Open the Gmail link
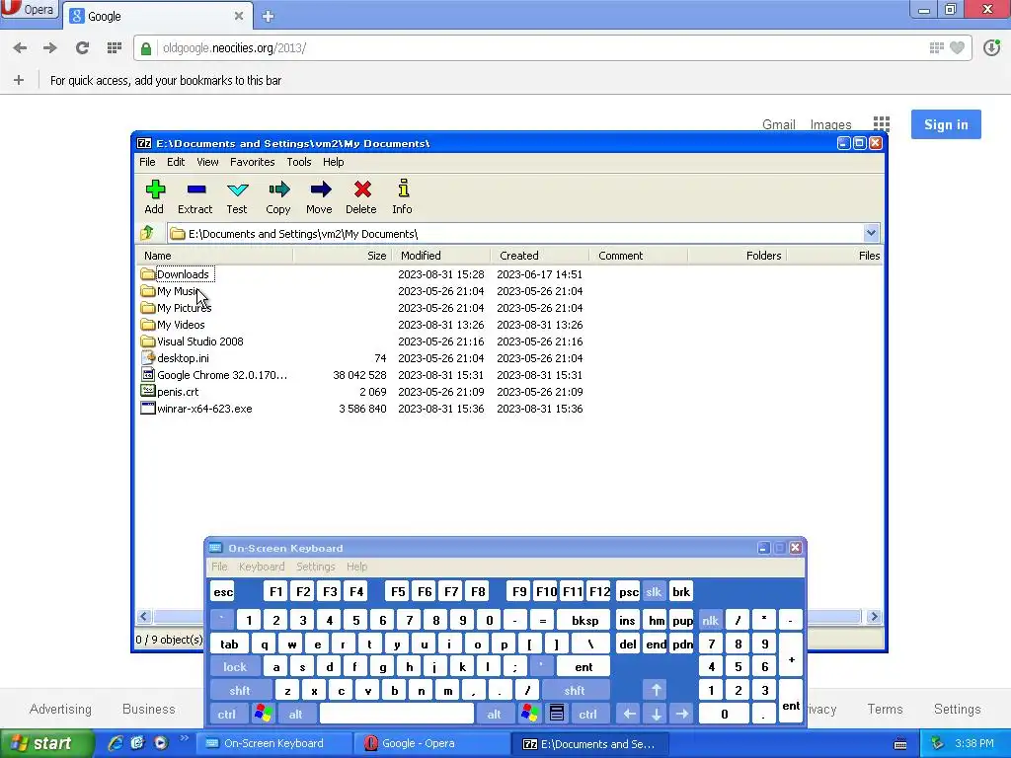 click(778, 124)
